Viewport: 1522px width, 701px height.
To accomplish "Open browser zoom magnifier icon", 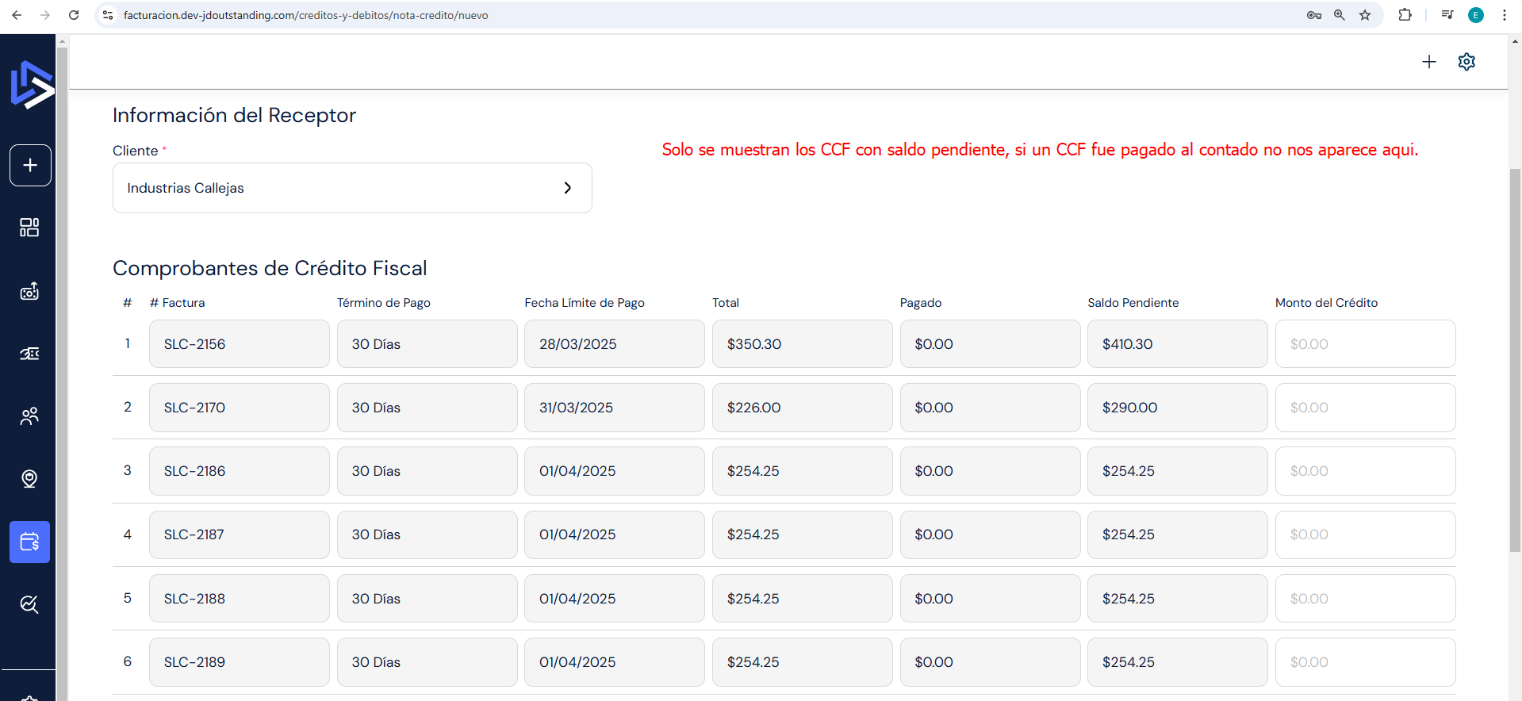I will point(1340,15).
